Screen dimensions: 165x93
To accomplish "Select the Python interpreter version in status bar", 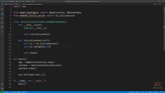I will 17,92.
